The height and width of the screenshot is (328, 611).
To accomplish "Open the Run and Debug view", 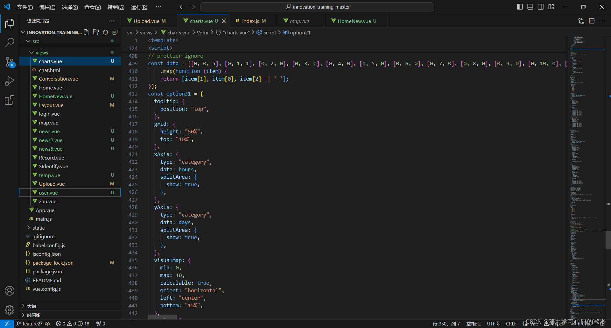I will tap(10, 81).
